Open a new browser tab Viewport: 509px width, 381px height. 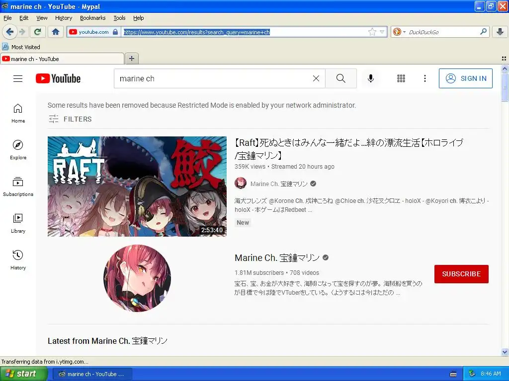(x=131, y=59)
